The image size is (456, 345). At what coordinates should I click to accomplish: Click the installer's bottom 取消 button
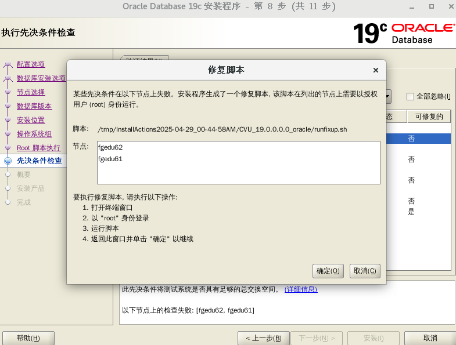pyautogui.click(x=430, y=338)
